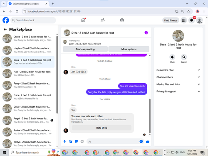The width and height of the screenshot is (208, 156).
Task: Reload the page with the browser refresh icon
Action: (x=17, y=11)
